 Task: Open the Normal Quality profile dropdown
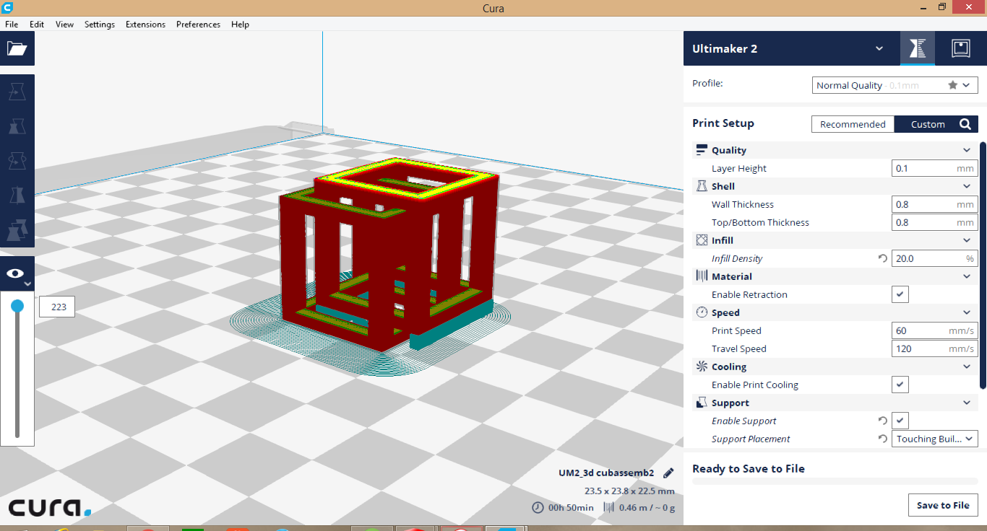point(895,85)
